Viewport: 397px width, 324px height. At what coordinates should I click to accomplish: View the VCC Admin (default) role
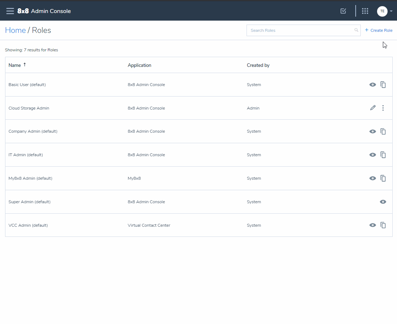[372, 225]
